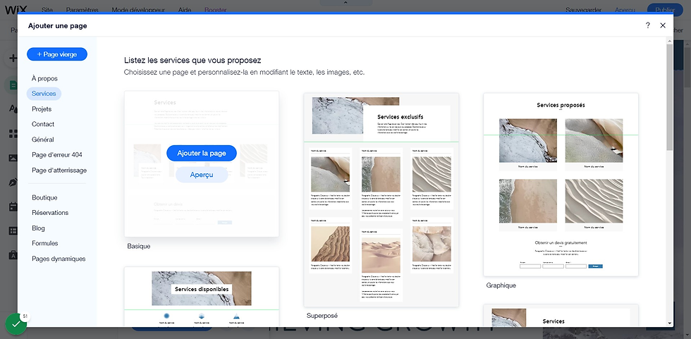Open the Formules category
This screenshot has width=691, height=339.
click(45, 243)
